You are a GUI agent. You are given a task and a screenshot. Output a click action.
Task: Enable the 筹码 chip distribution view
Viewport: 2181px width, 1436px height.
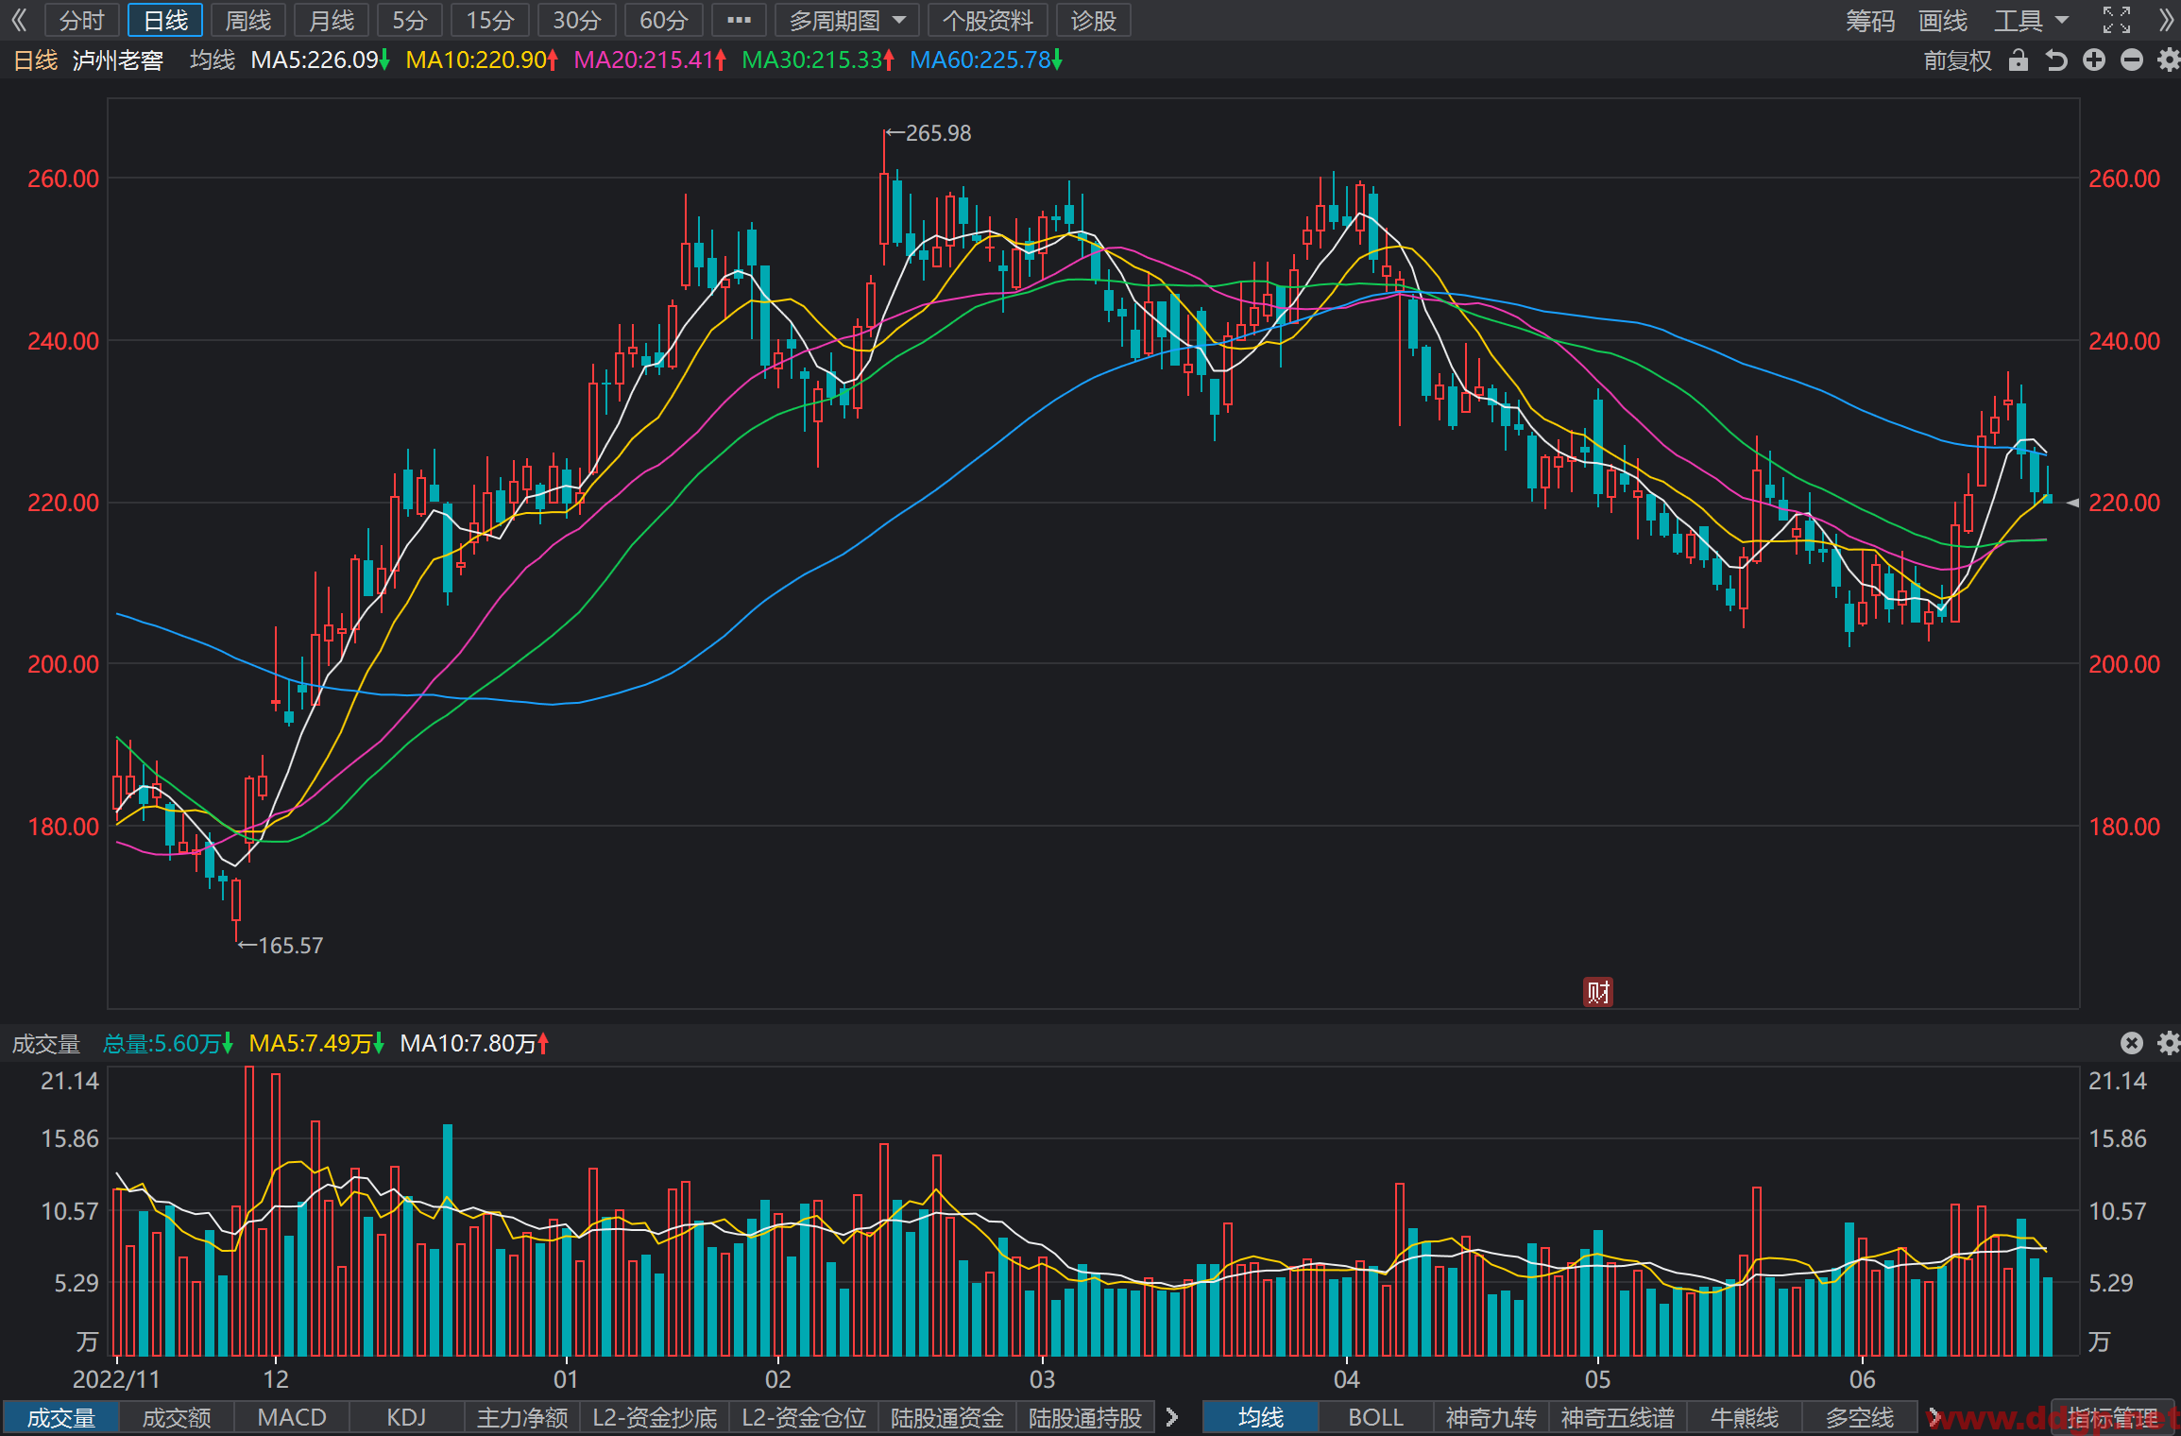tap(1870, 20)
